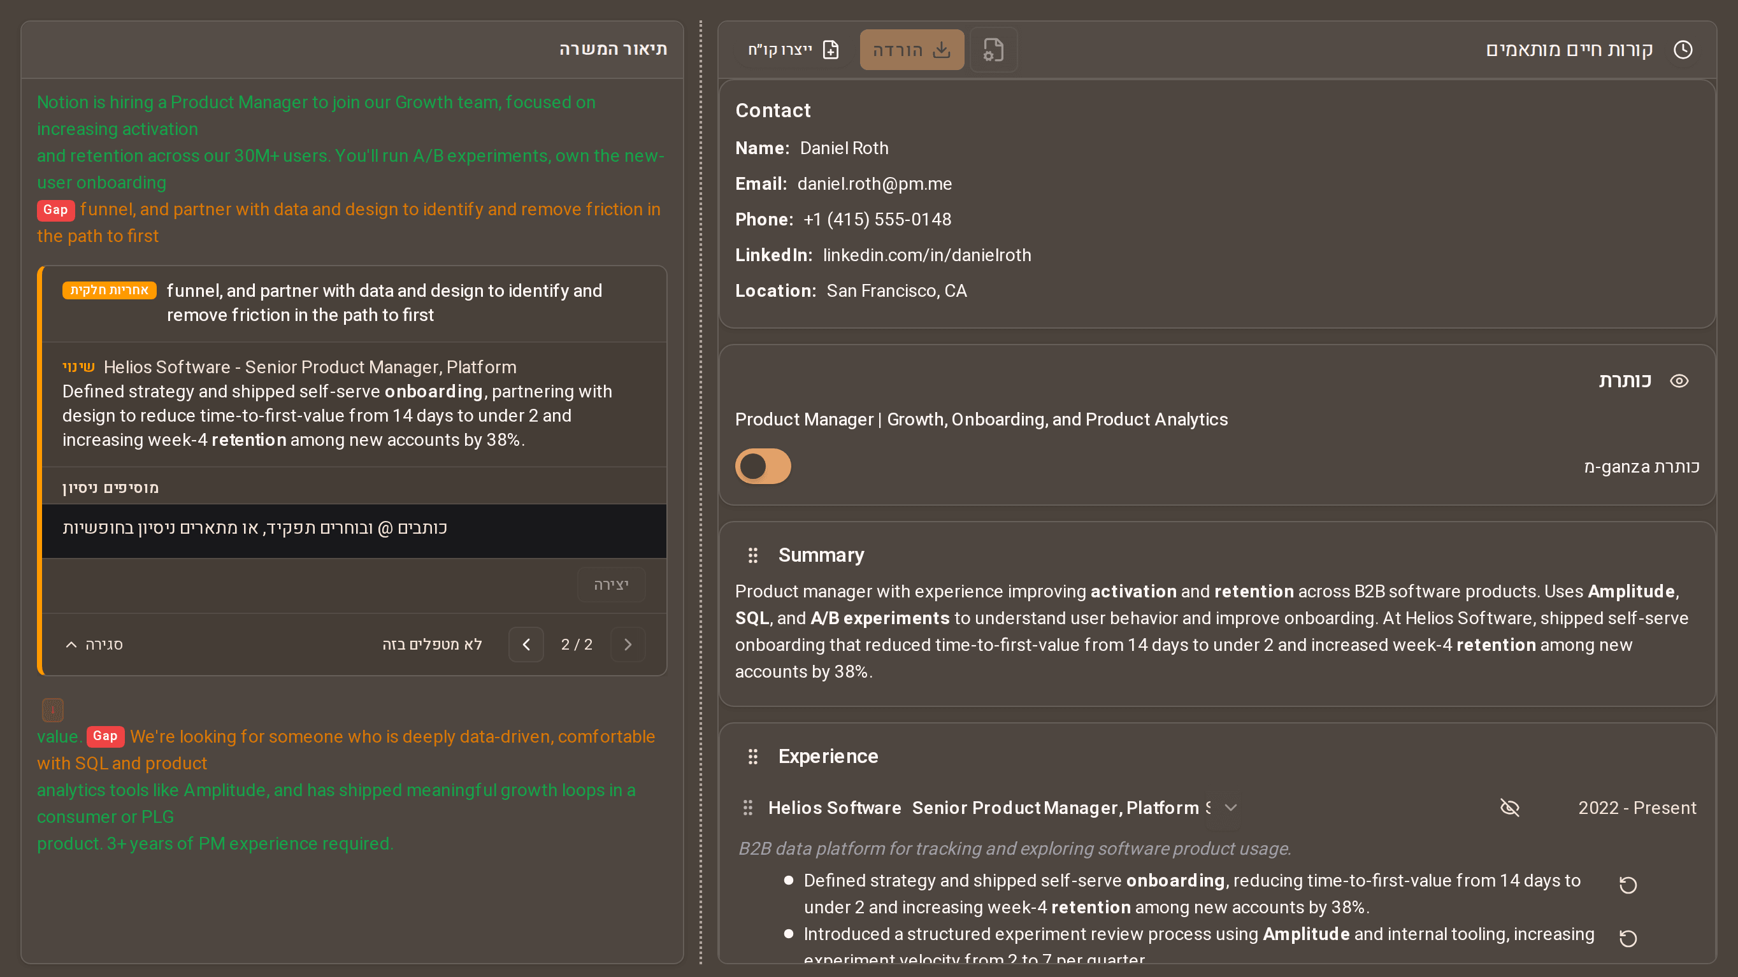Focus the experience description input field
Image resolution: width=1738 pixels, height=977 pixels.
point(354,531)
